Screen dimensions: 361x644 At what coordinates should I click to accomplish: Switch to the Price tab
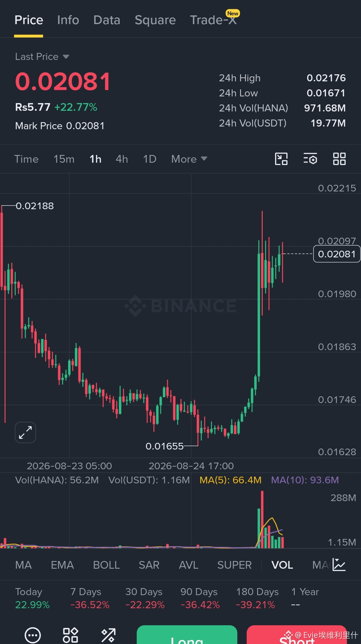[x=29, y=20]
